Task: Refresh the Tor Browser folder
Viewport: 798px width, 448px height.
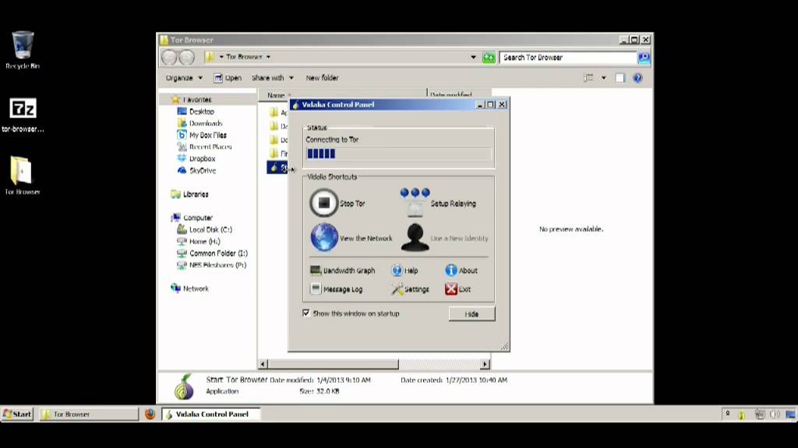Action: 489,58
